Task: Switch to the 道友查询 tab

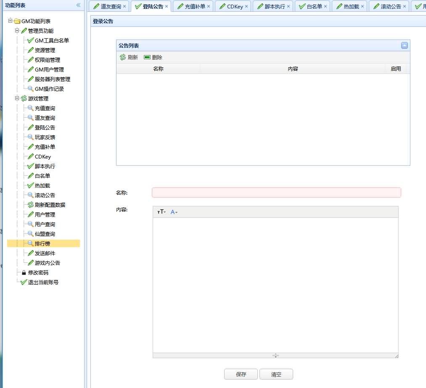Action: [111, 7]
